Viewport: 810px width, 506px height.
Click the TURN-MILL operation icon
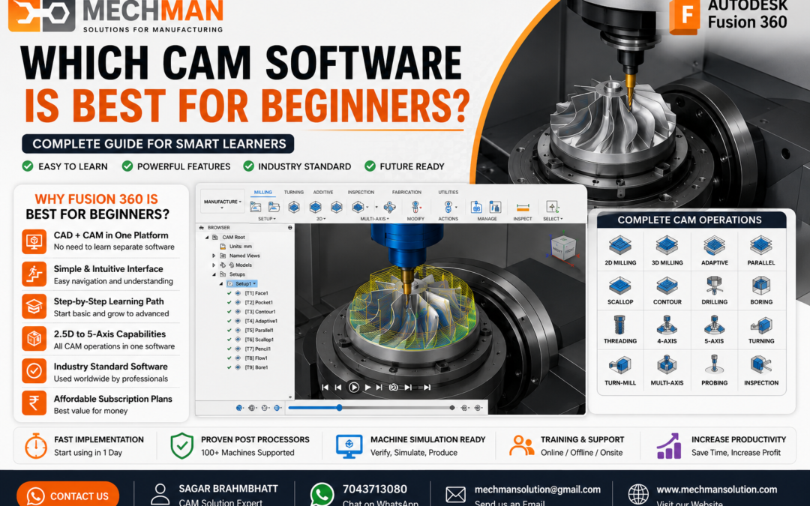coord(620,366)
